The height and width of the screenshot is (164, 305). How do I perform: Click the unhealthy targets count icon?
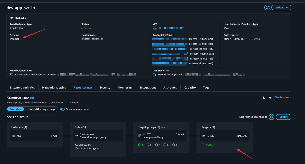click(x=148, y=145)
